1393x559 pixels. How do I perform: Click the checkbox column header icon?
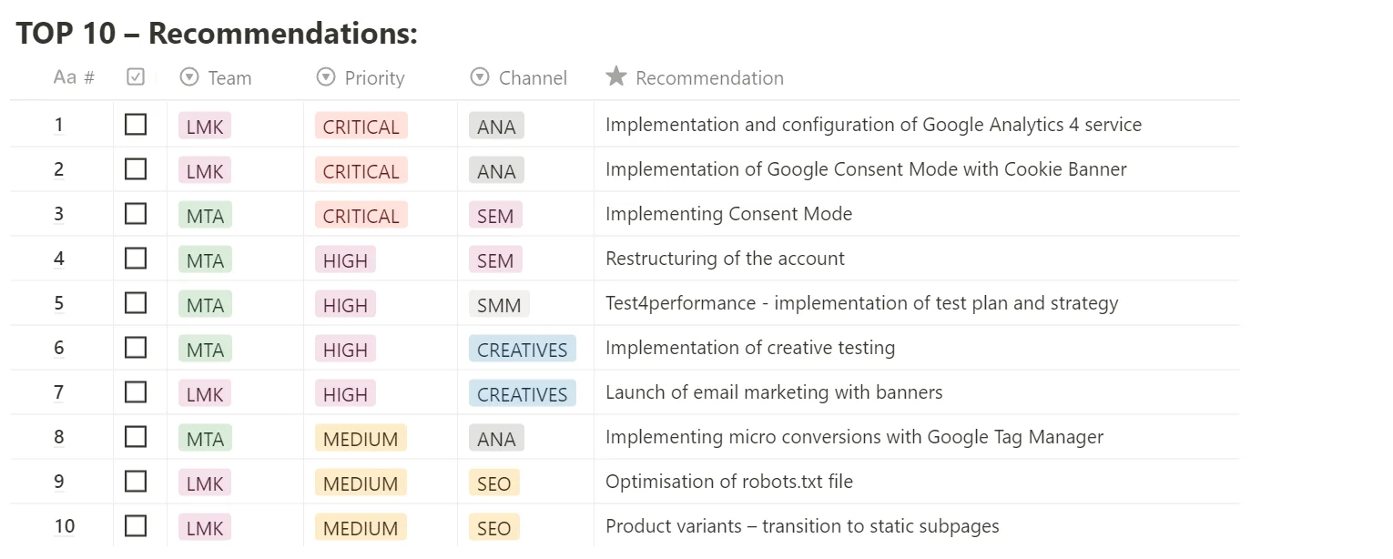point(136,77)
